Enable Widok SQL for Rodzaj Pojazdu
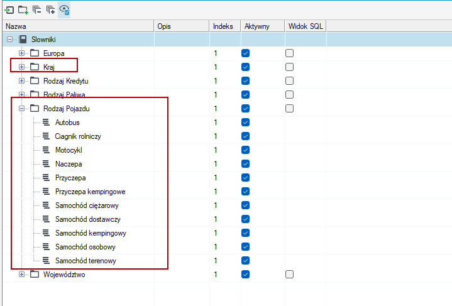452x306 pixels. point(289,108)
